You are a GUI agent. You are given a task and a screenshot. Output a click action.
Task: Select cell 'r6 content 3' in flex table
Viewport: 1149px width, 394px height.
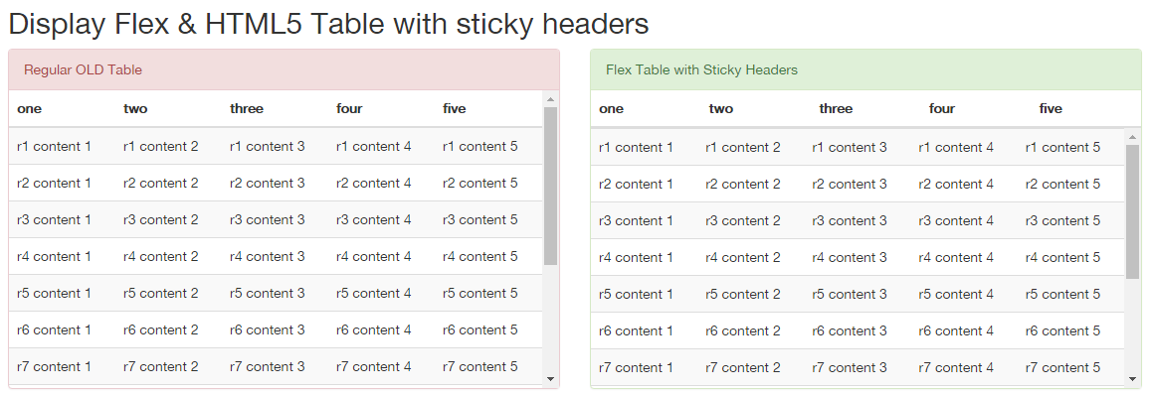(x=850, y=331)
